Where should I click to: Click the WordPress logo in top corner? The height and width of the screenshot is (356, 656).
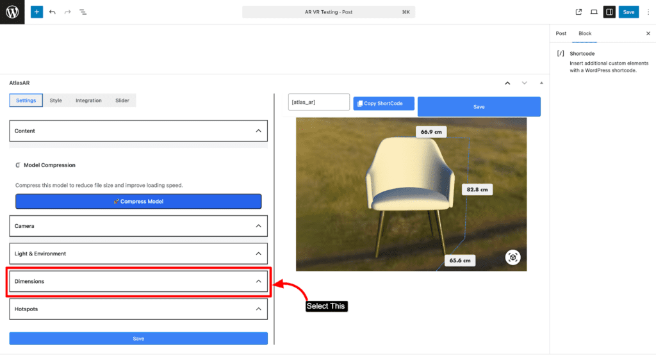[x=12, y=12]
